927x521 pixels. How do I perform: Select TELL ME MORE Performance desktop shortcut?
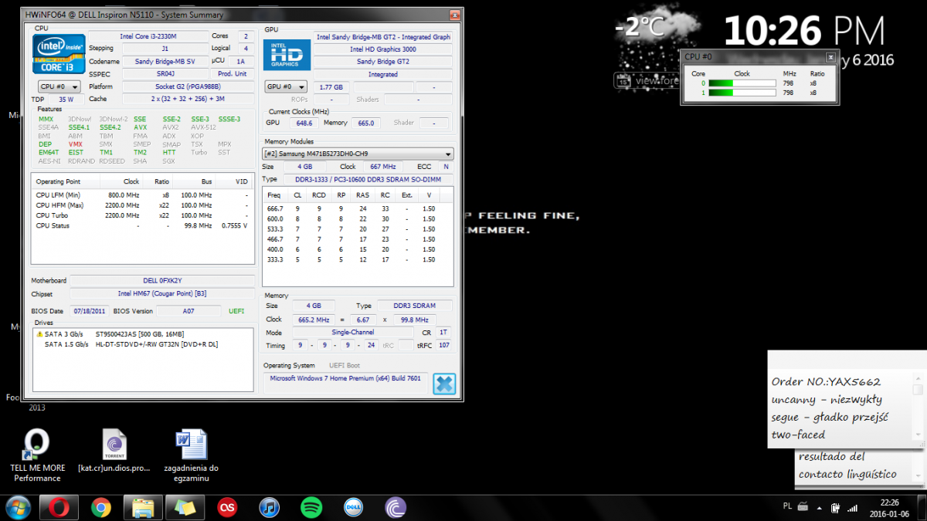point(36,455)
